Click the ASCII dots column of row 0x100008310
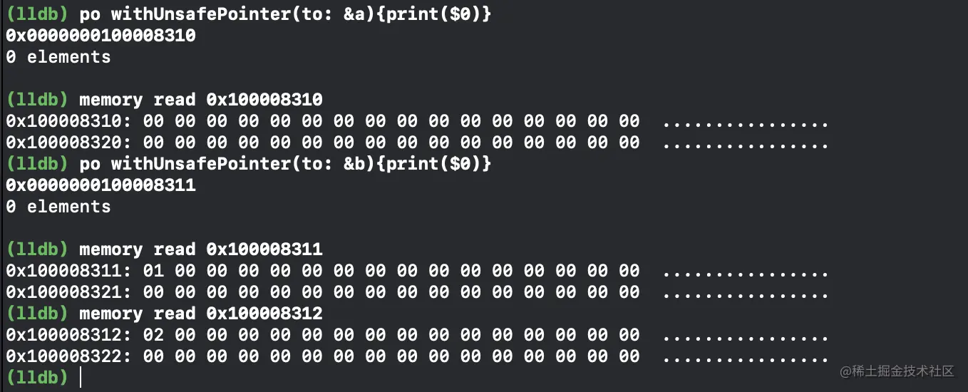Image resolution: width=968 pixels, height=392 pixels. [745, 124]
